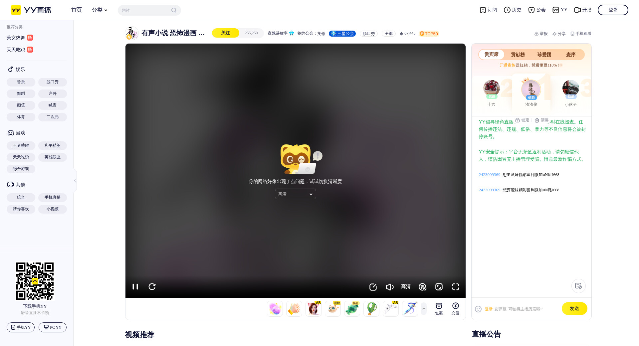The width and height of the screenshot is (639, 346).
Task: Expand the 分类 category dropdown
Action: coord(100,10)
